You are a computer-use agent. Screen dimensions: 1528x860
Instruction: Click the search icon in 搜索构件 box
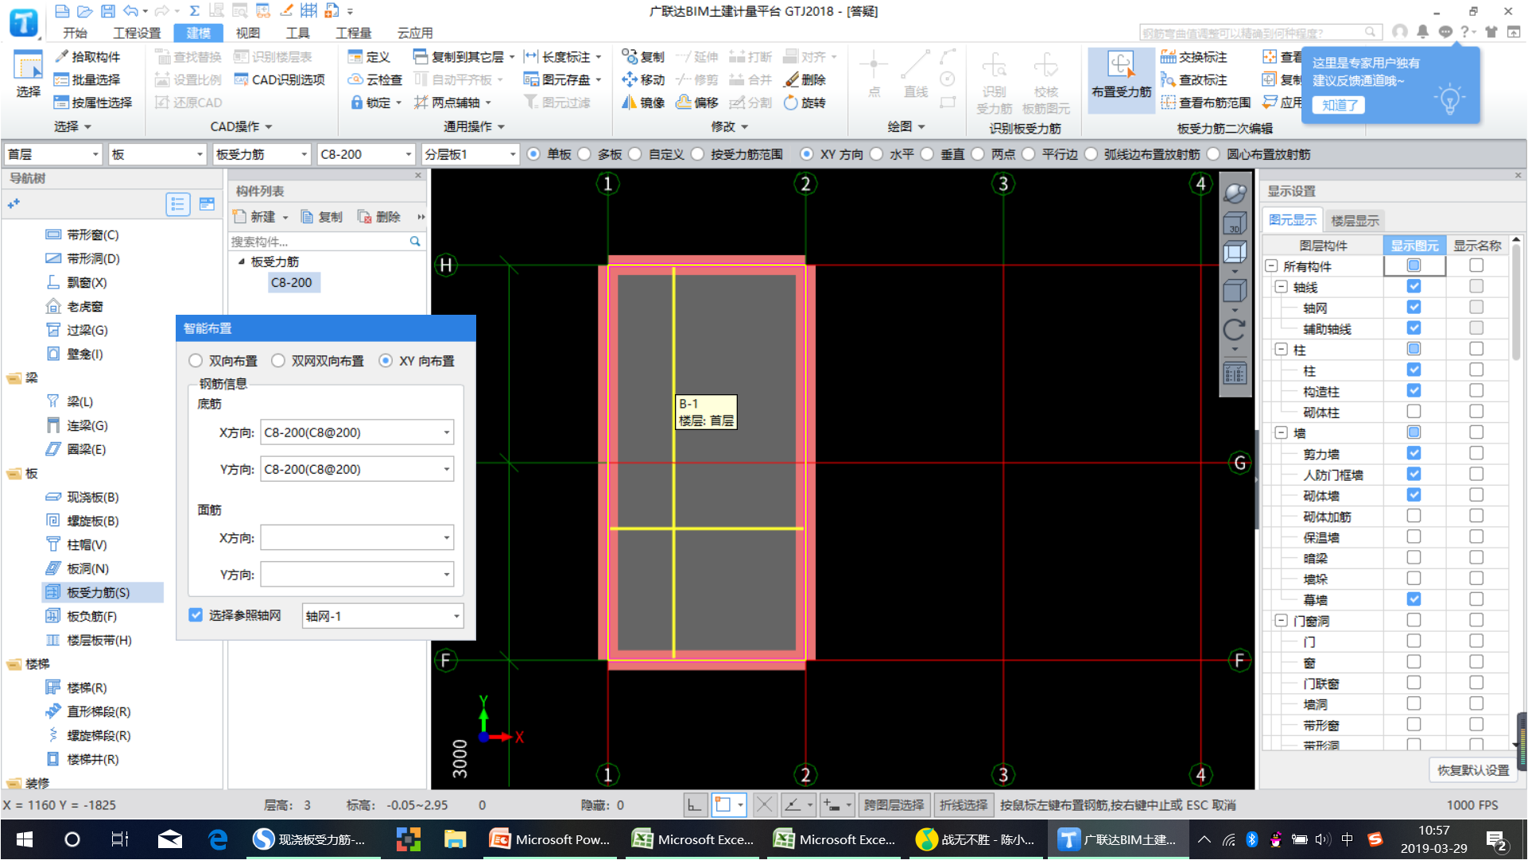coord(414,241)
